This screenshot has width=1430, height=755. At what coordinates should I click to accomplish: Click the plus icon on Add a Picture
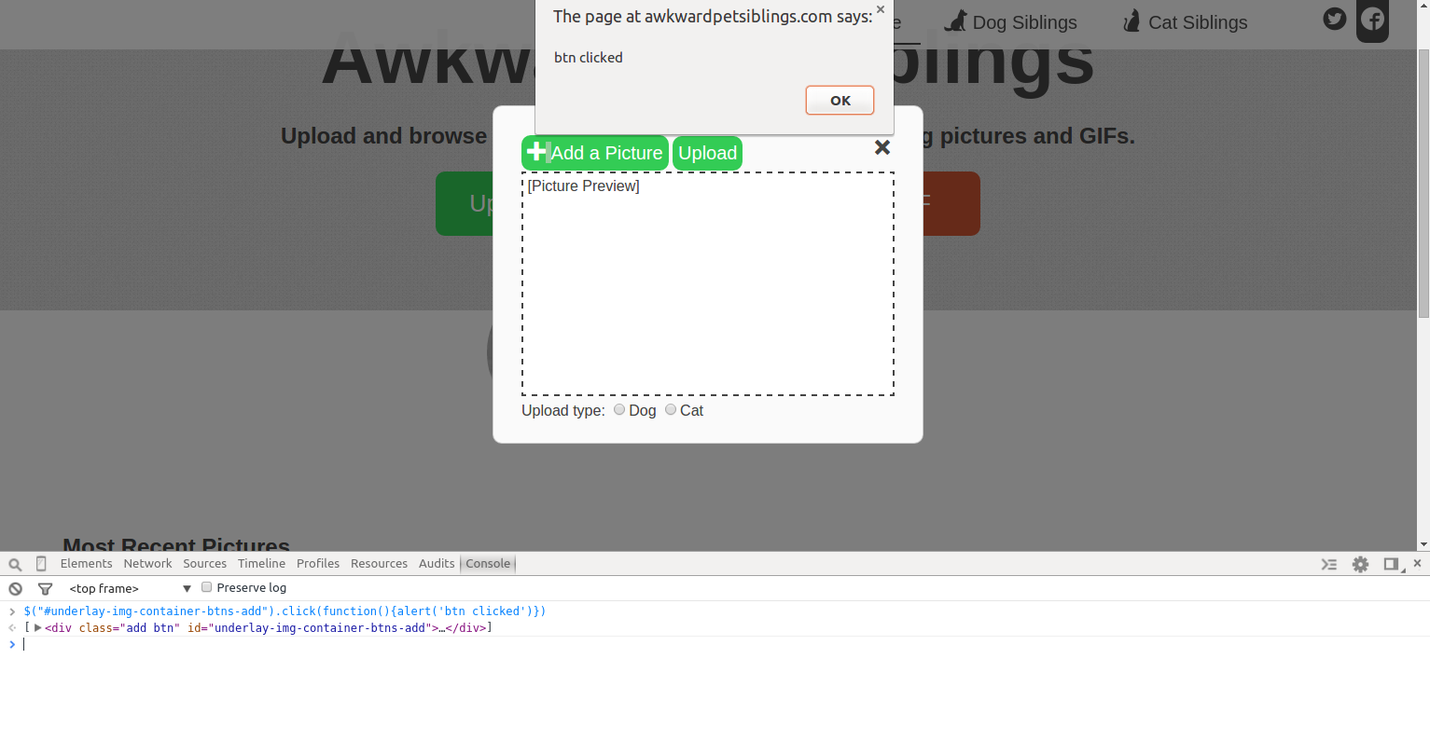[x=536, y=150]
